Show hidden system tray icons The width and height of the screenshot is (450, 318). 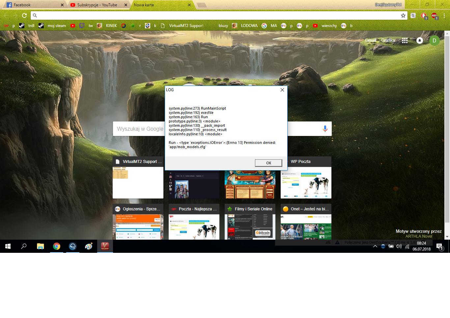click(x=375, y=246)
